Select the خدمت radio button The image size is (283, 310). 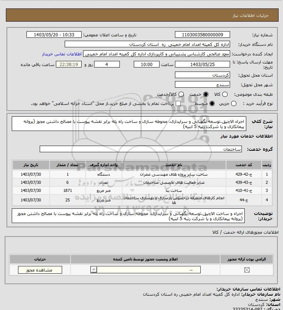click(x=206, y=95)
